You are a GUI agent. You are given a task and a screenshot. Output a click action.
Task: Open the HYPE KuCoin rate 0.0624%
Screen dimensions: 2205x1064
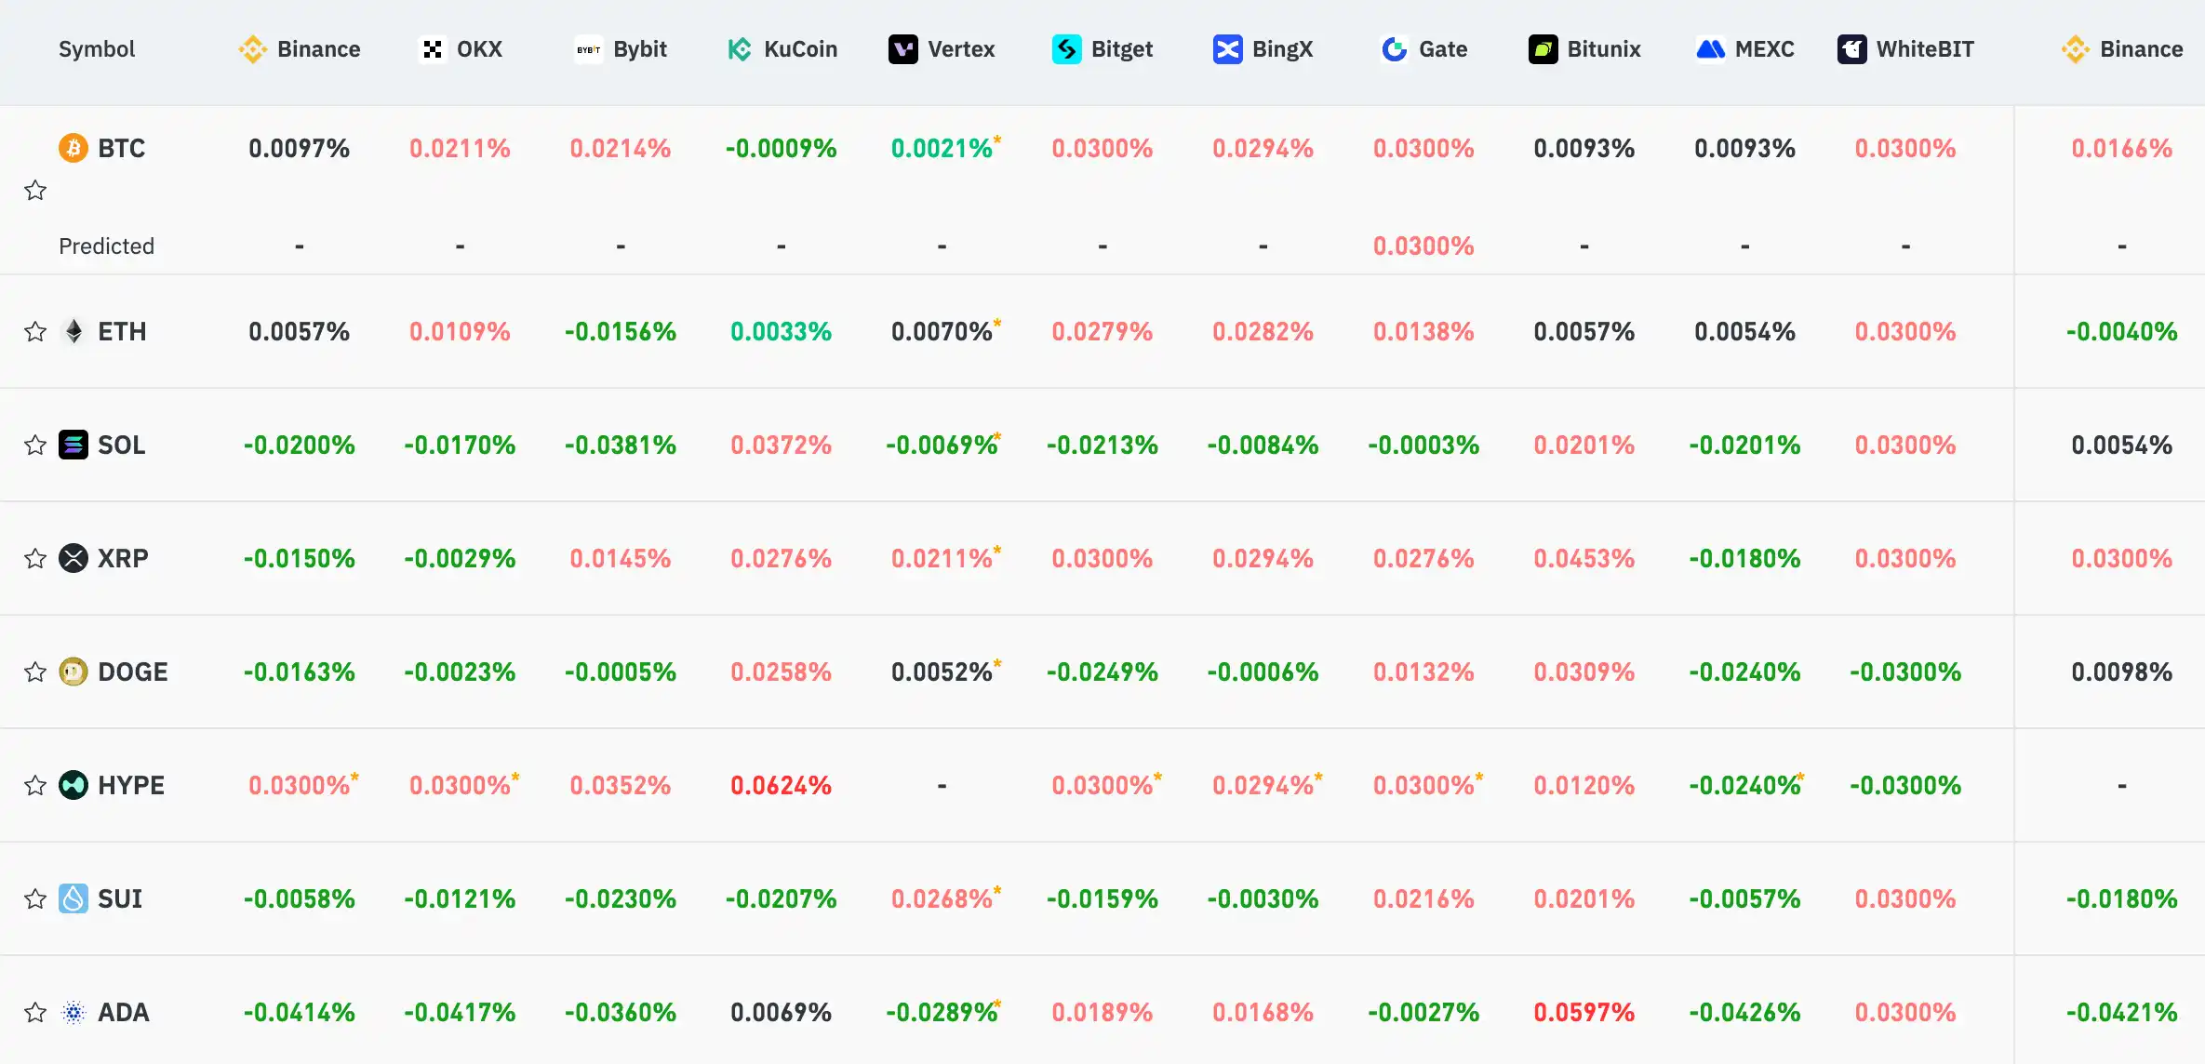point(781,785)
